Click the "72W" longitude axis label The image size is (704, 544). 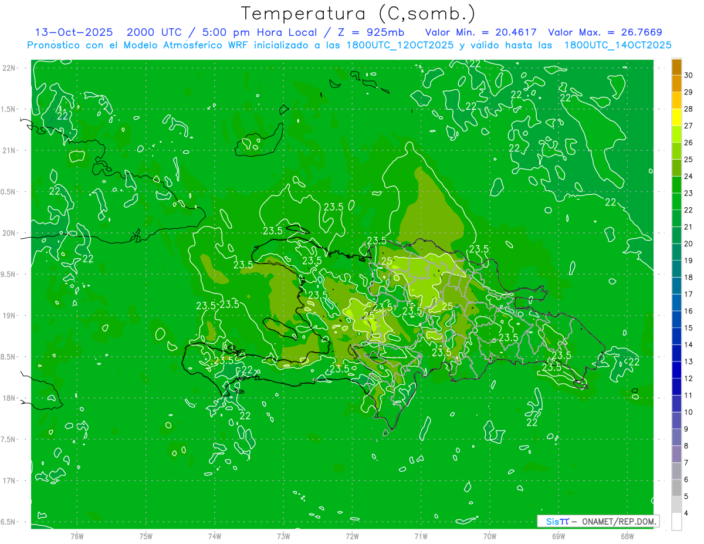(352, 536)
